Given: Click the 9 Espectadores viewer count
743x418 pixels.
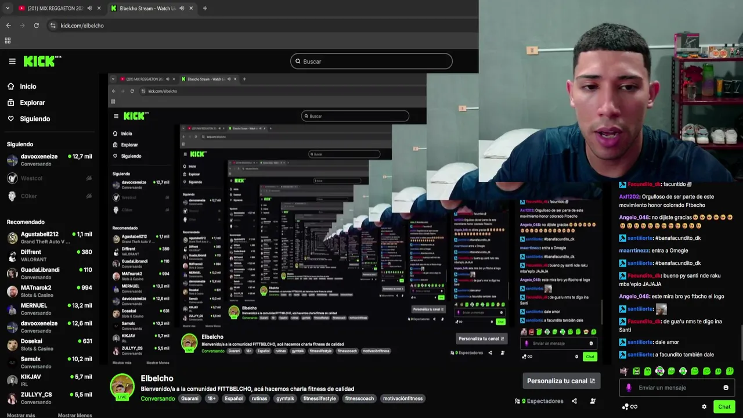Looking at the screenshot, I should [x=539, y=401].
